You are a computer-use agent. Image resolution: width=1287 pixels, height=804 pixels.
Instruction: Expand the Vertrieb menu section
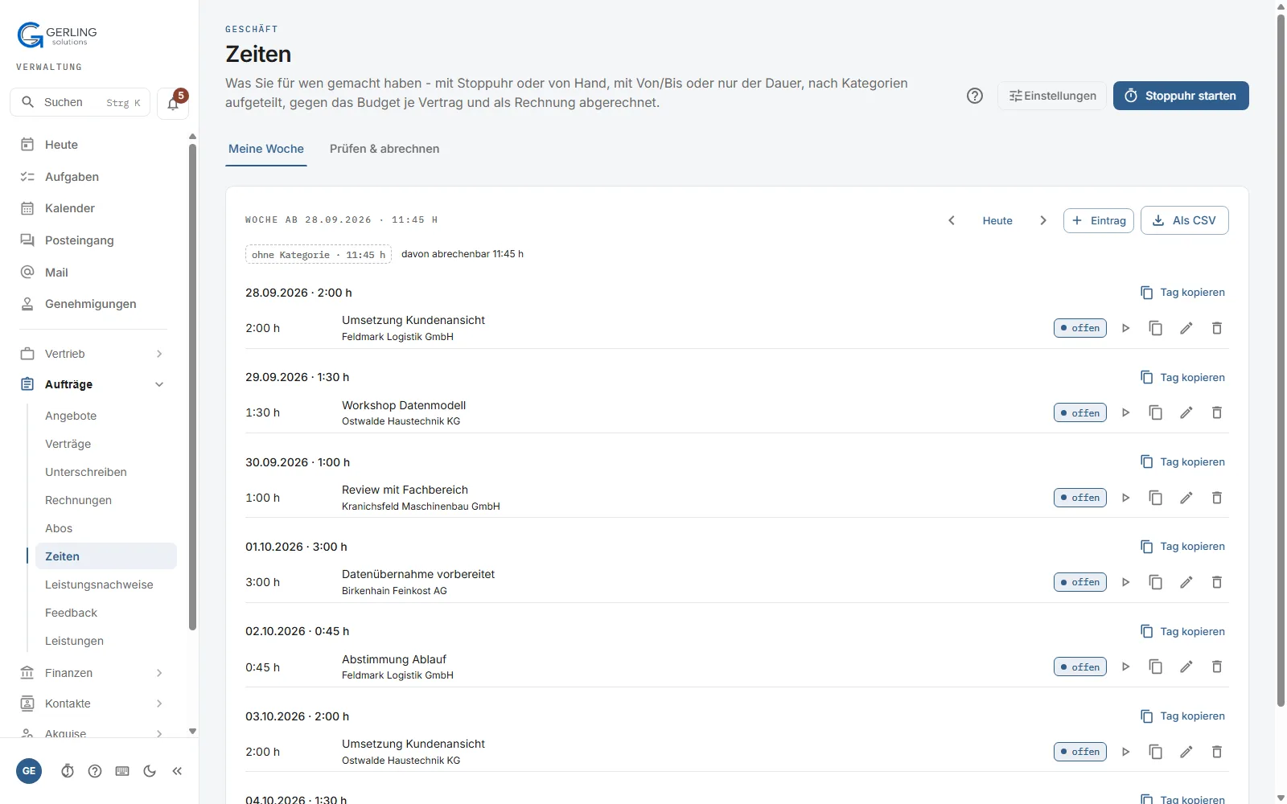pyautogui.click(x=93, y=354)
